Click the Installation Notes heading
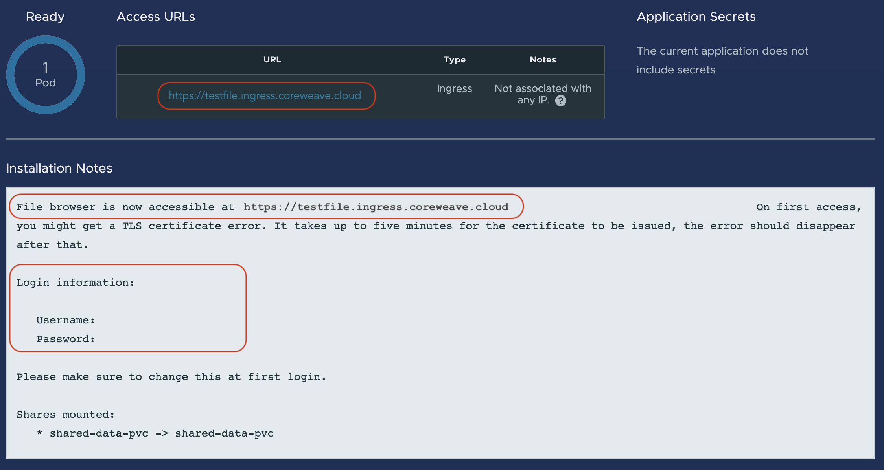This screenshot has width=884, height=470. click(x=59, y=168)
